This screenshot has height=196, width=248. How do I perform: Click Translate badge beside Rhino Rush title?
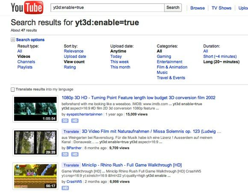click(x=71, y=165)
